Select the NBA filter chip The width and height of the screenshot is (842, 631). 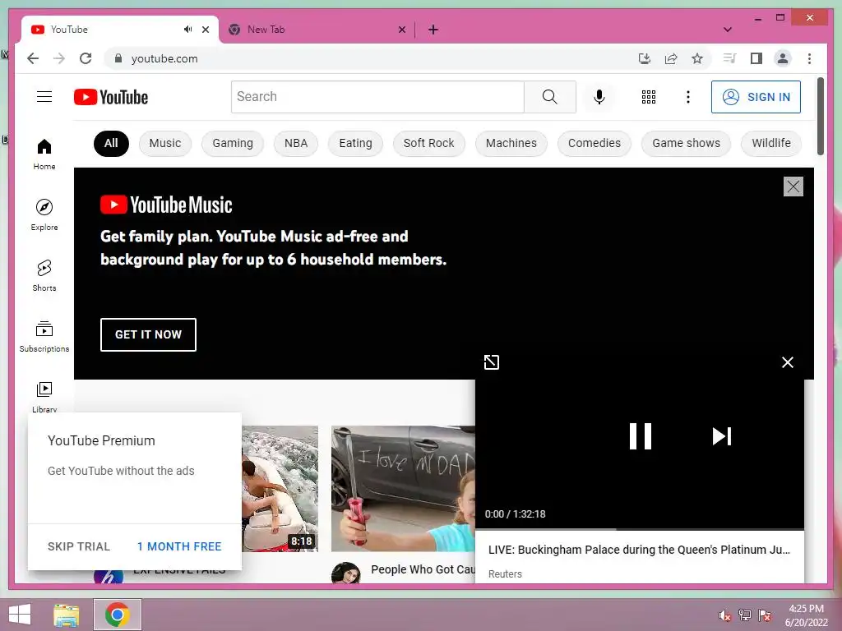(296, 143)
